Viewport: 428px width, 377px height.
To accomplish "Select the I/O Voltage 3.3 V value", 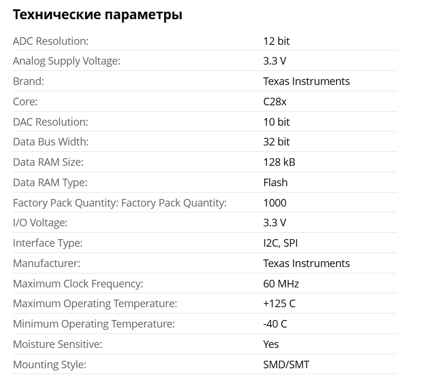I will 274,223.
